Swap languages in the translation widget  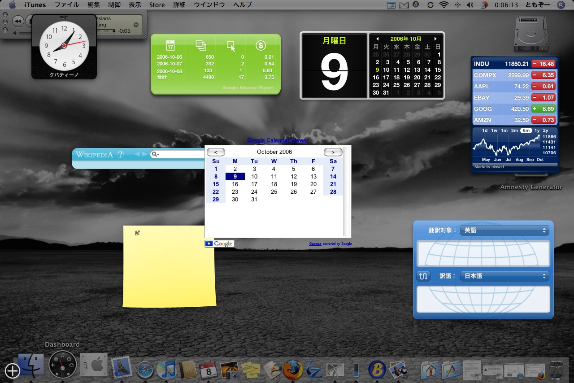click(423, 276)
